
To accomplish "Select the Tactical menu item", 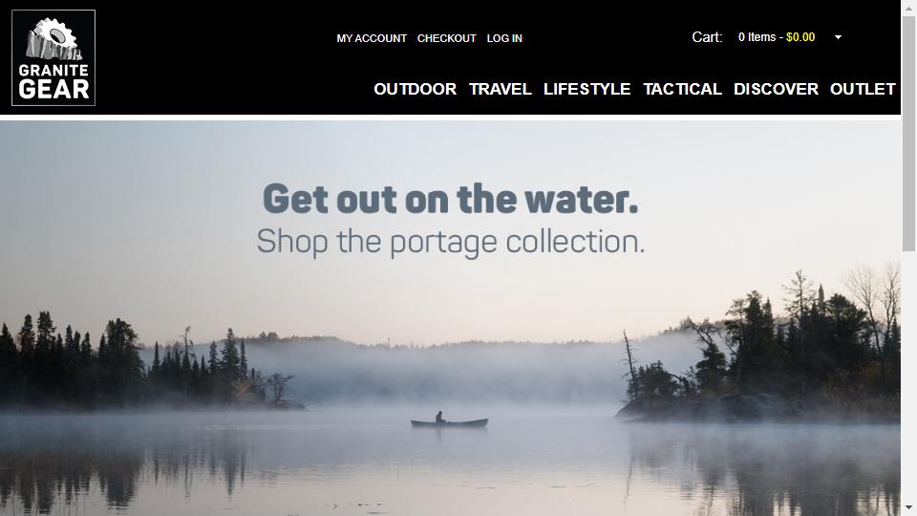I will (682, 89).
